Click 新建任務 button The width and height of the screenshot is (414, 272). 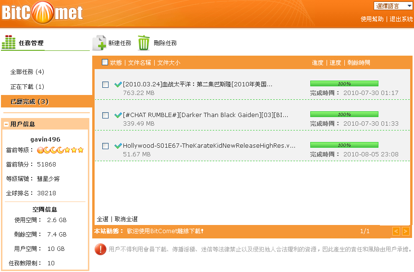click(120, 43)
